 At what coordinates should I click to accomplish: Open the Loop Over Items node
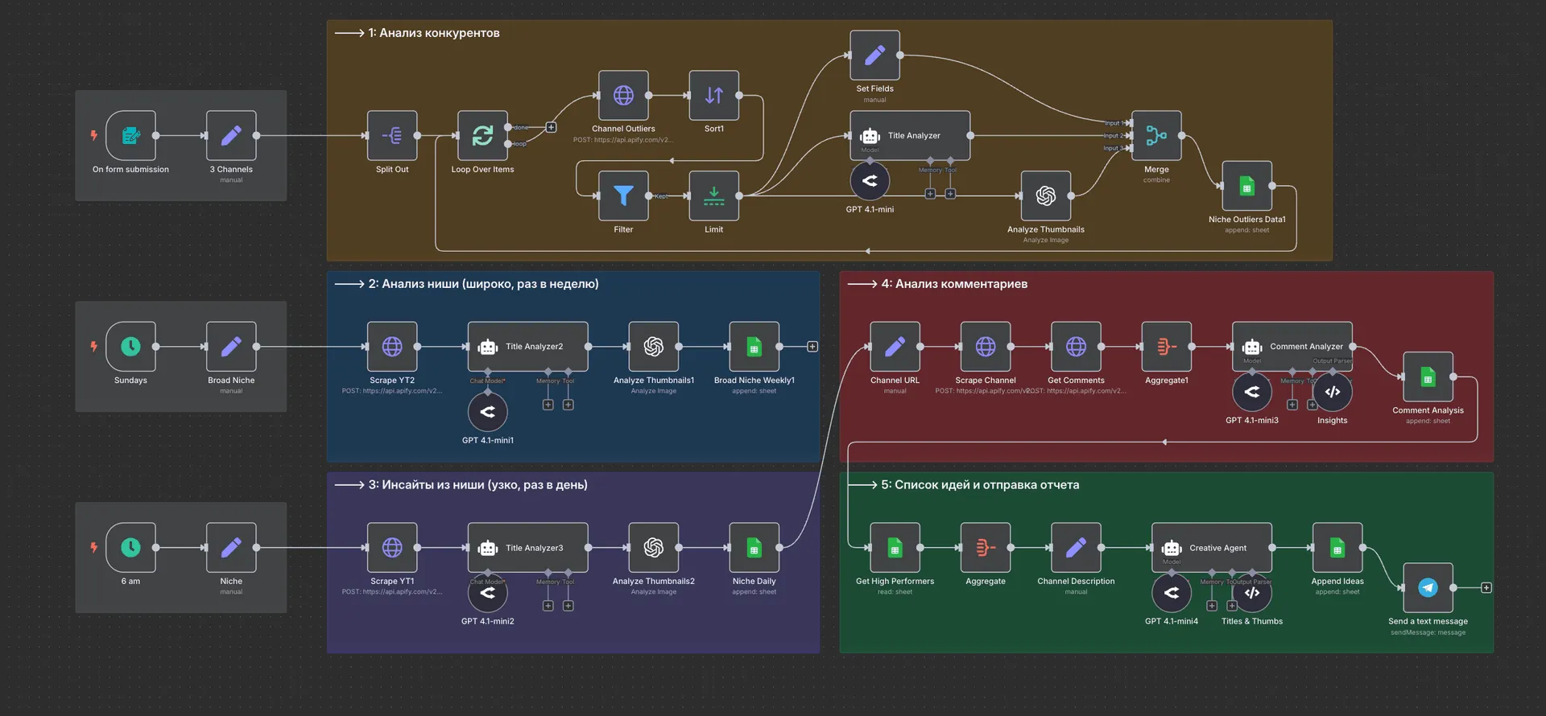click(482, 136)
